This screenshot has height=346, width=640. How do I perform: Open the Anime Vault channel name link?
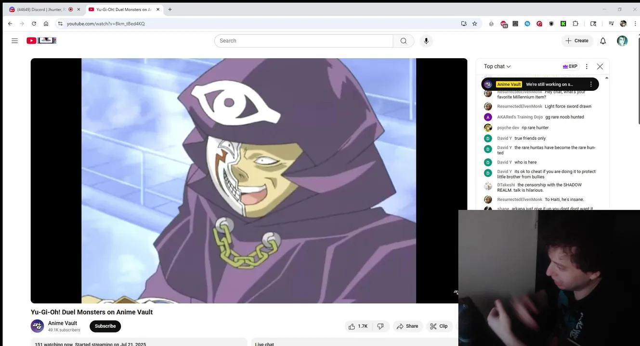pyautogui.click(x=63, y=323)
